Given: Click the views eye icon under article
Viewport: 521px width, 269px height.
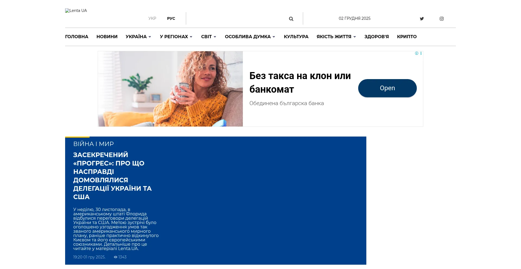Looking at the screenshot, I should point(116,257).
